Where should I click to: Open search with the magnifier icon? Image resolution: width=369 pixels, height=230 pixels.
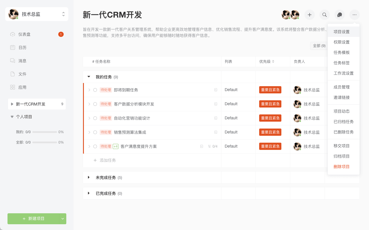(325, 15)
